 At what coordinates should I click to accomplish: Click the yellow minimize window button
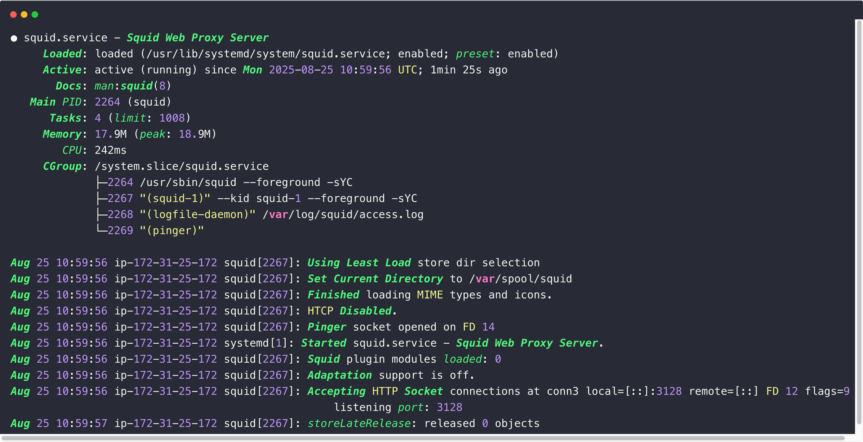[24, 15]
